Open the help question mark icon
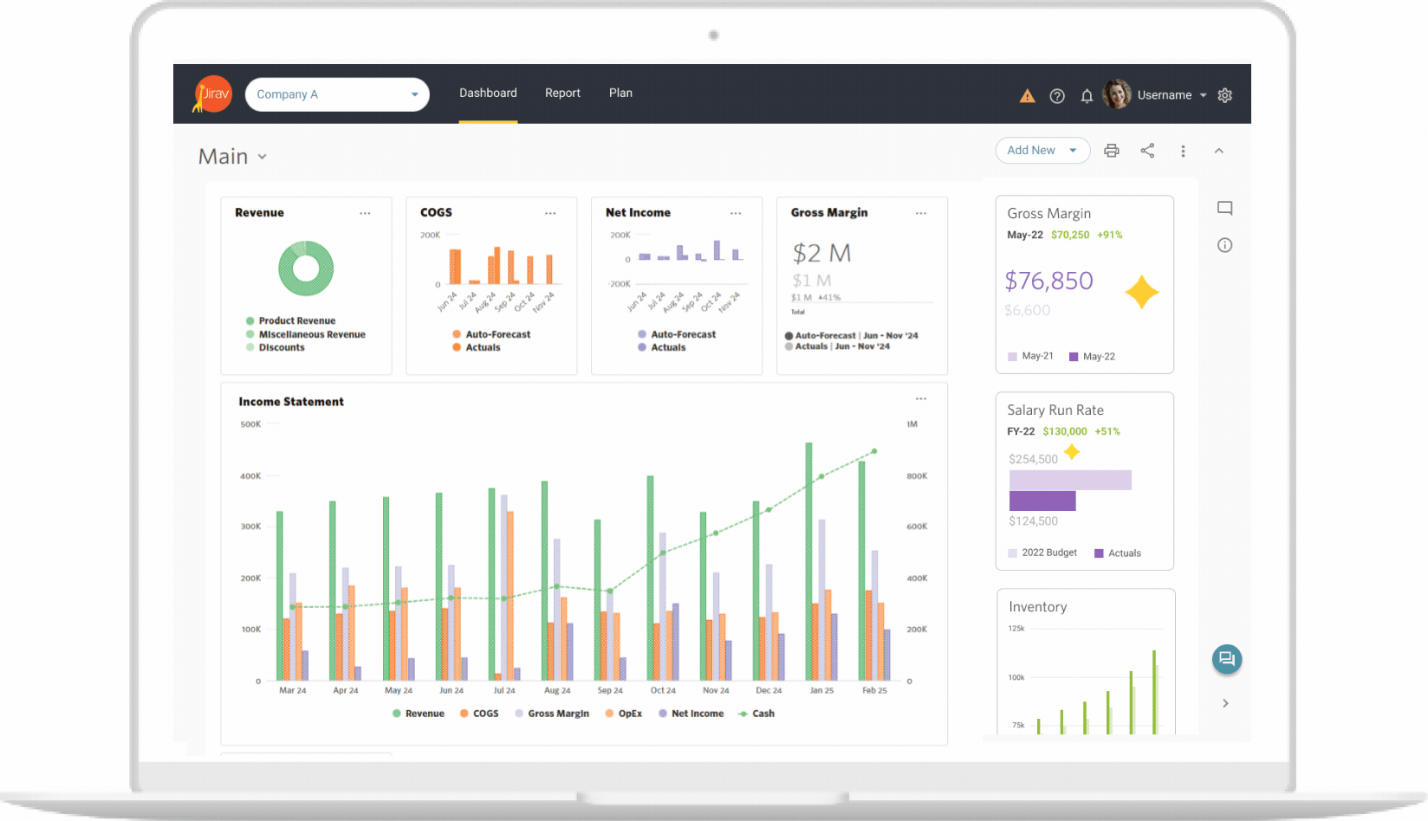 click(1057, 95)
